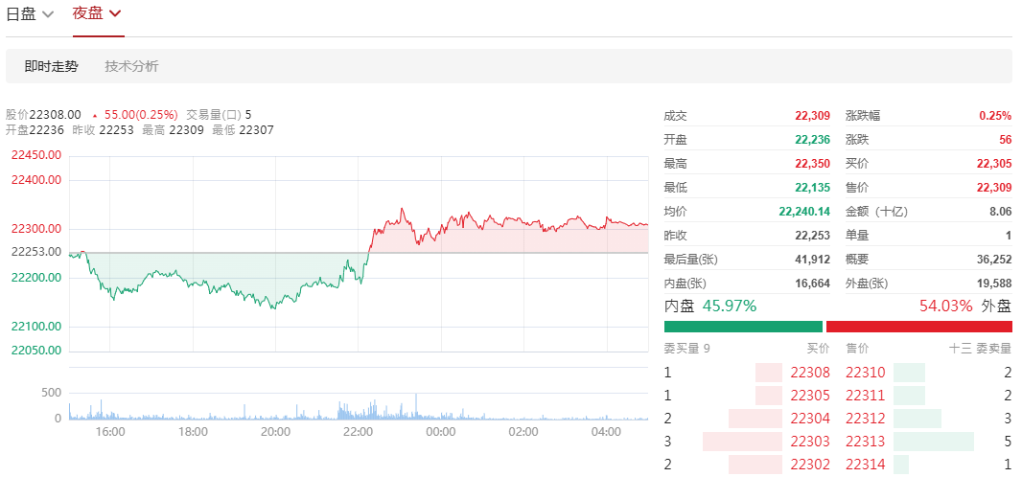Click the ask price 22313 row
This screenshot has height=477, width=1022.
tap(929, 442)
